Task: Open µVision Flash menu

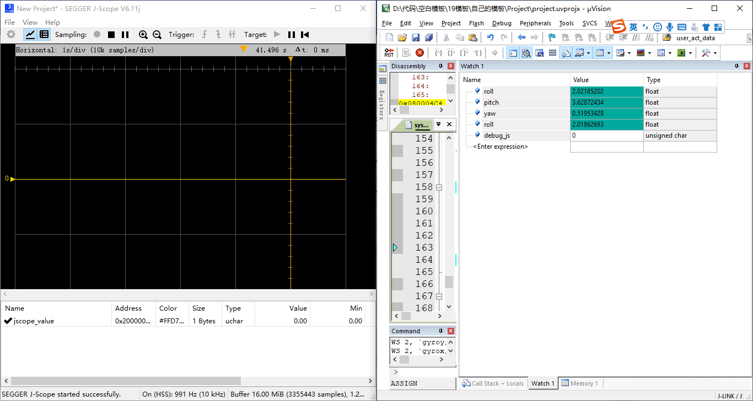Action: tap(476, 23)
